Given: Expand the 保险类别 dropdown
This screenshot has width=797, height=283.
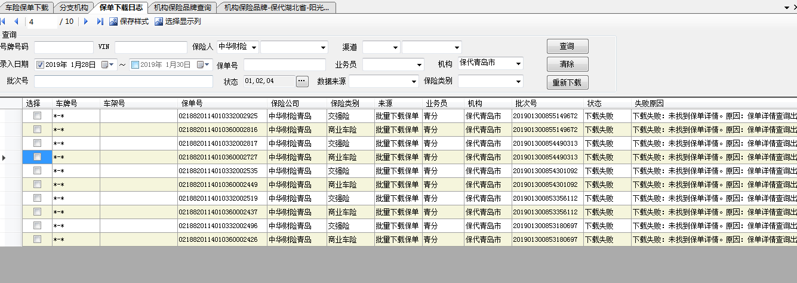Looking at the screenshot, I should click(518, 81).
